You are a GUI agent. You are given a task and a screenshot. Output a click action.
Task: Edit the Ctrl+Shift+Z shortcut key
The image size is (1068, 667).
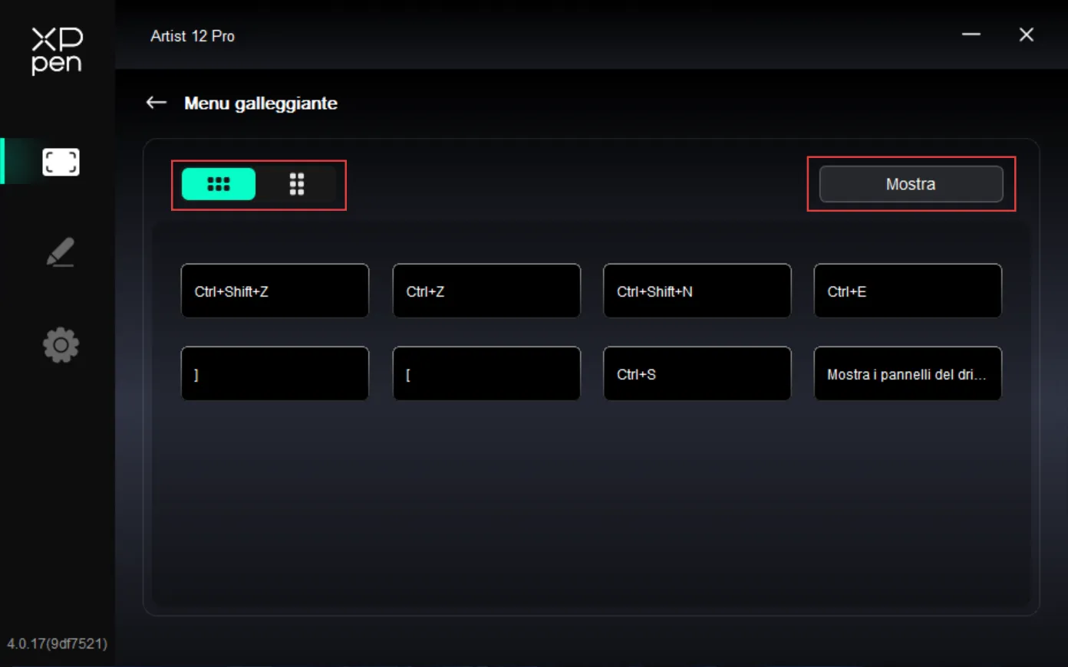point(275,291)
